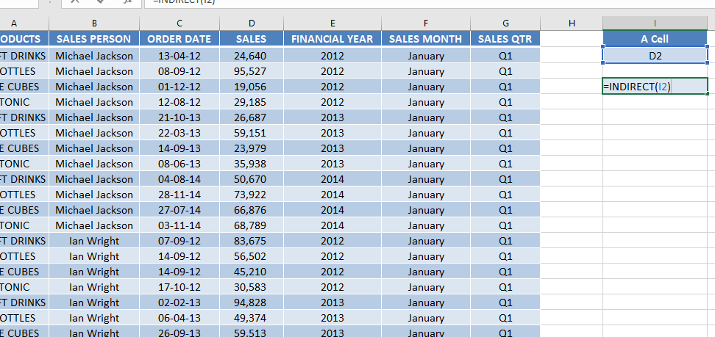Click the SALES QTR header cell
This screenshot has height=337, width=715.
(505, 39)
